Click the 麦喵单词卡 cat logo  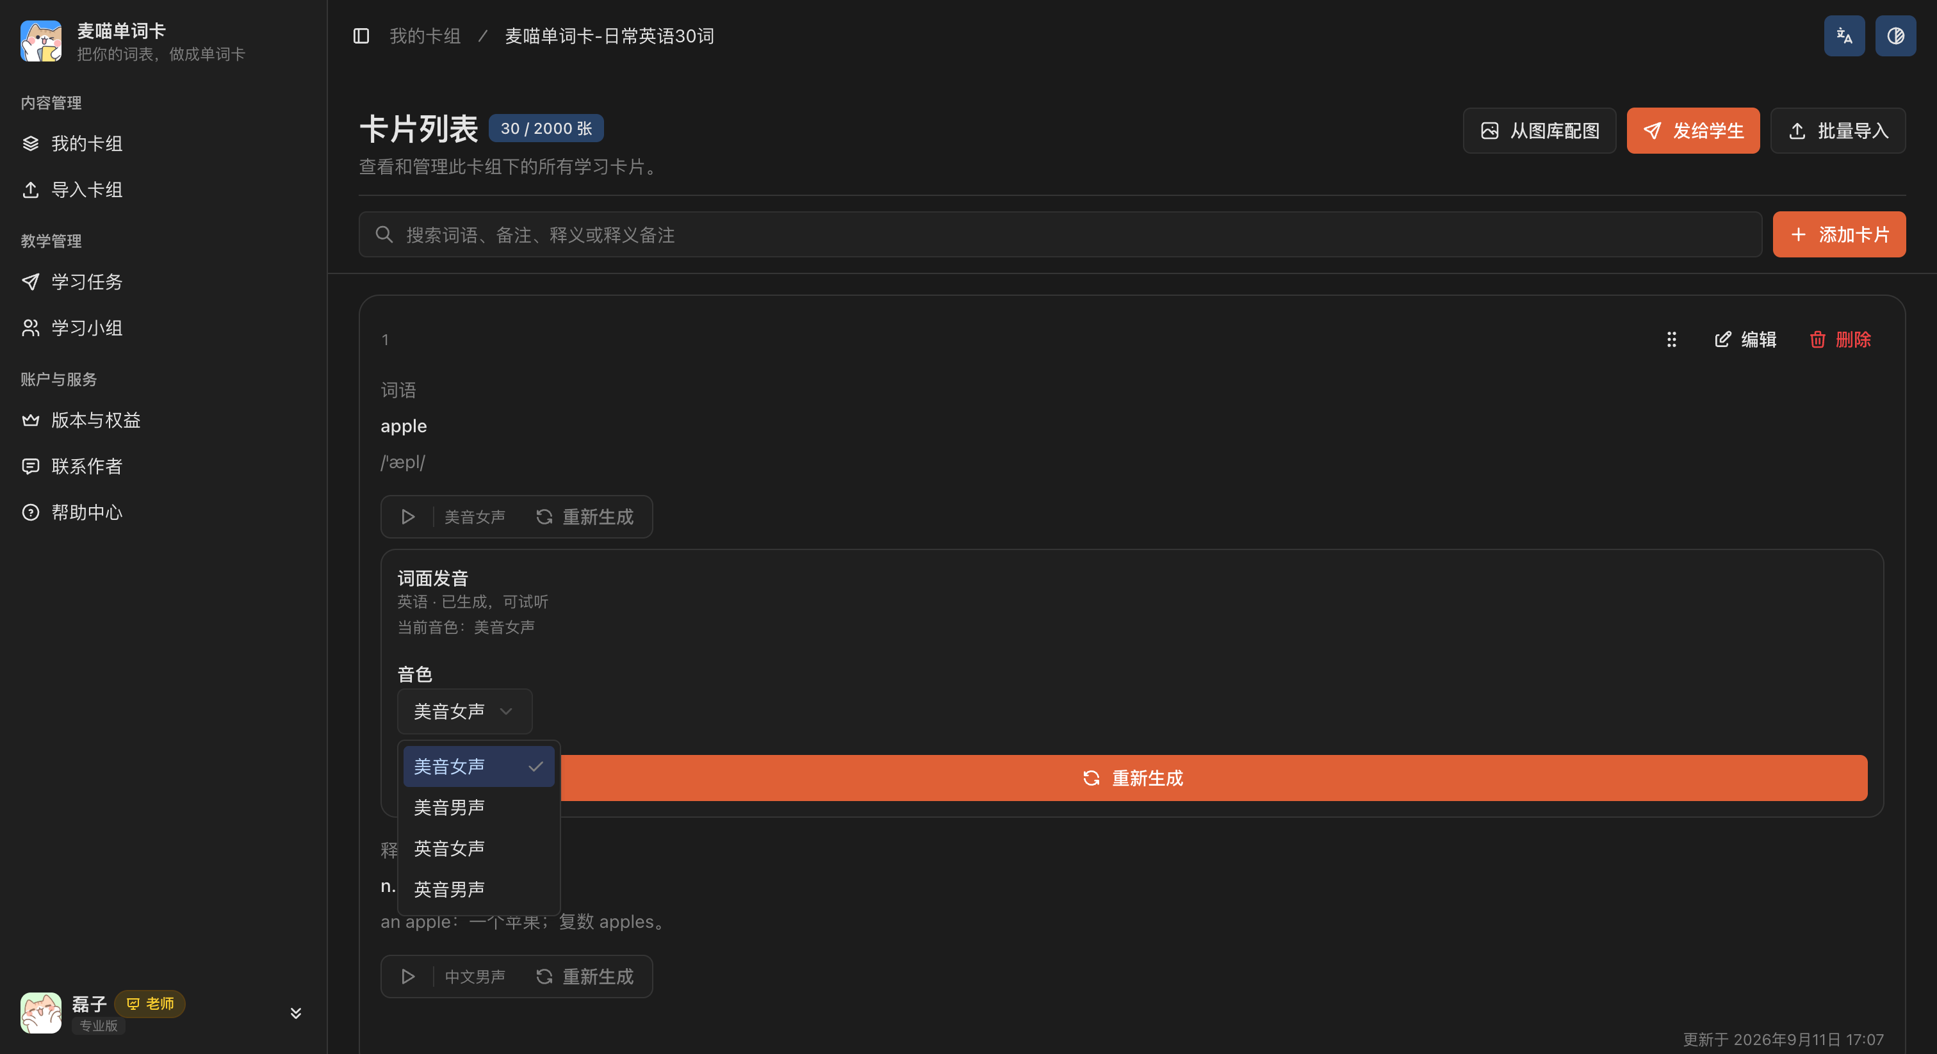click(x=40, y=42)
